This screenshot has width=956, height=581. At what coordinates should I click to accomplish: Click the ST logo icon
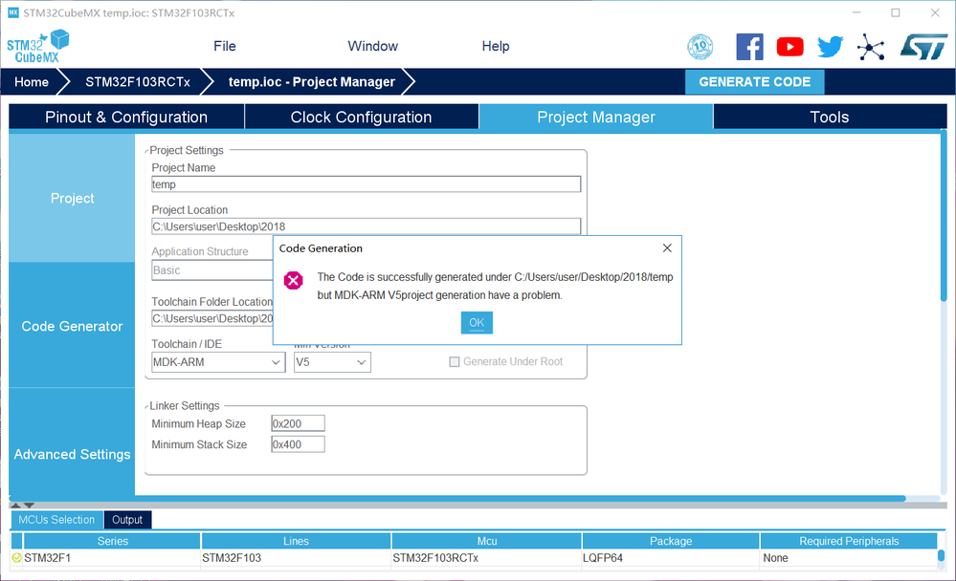[923, 47]
